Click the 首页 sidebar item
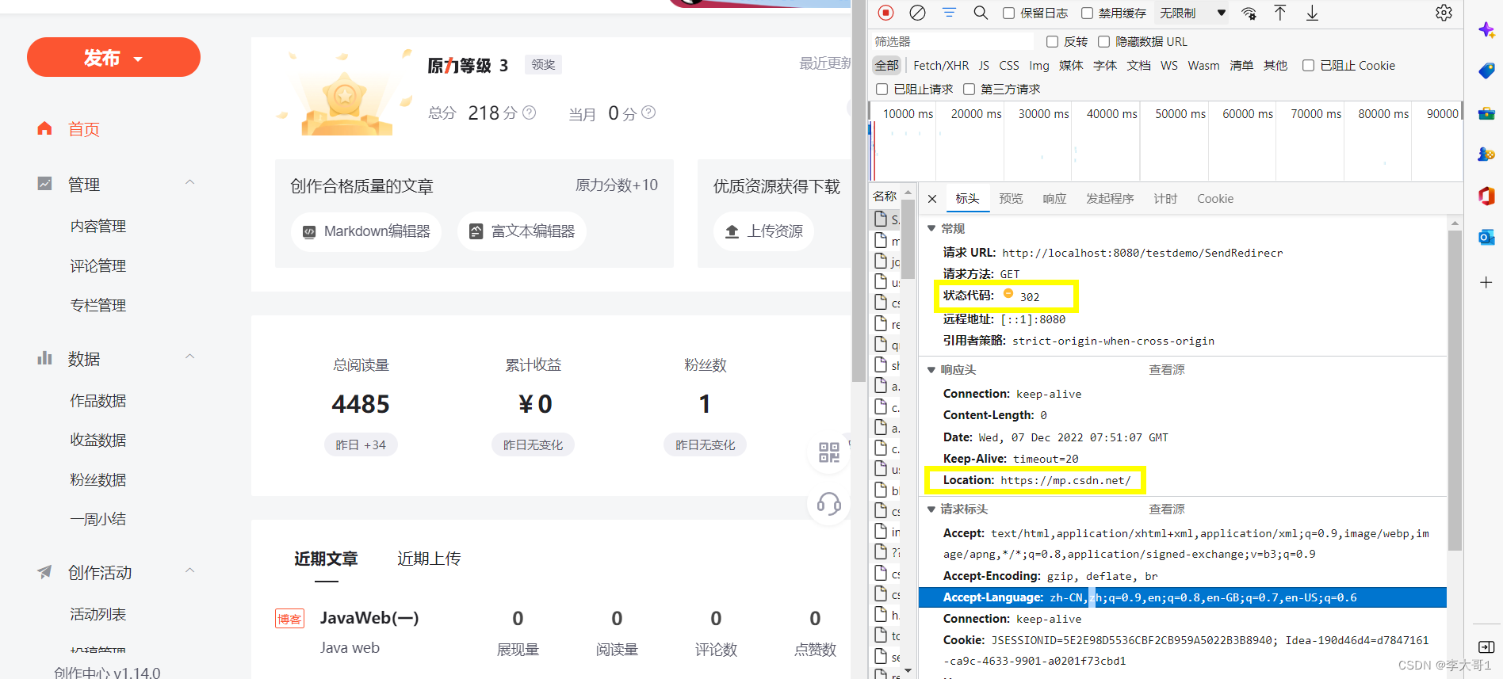Viewport: 1503px width, 679px height. pos(84,129)
